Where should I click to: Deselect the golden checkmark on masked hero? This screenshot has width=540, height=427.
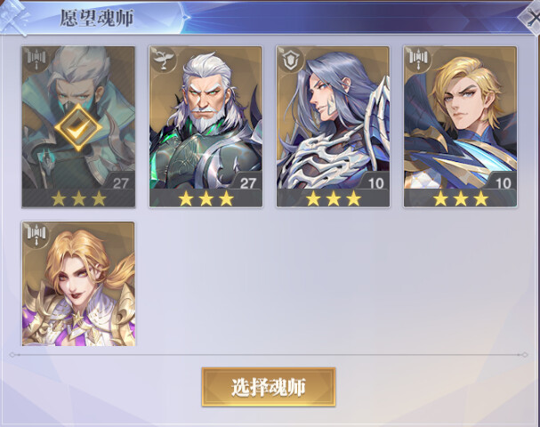pos(78,126)
